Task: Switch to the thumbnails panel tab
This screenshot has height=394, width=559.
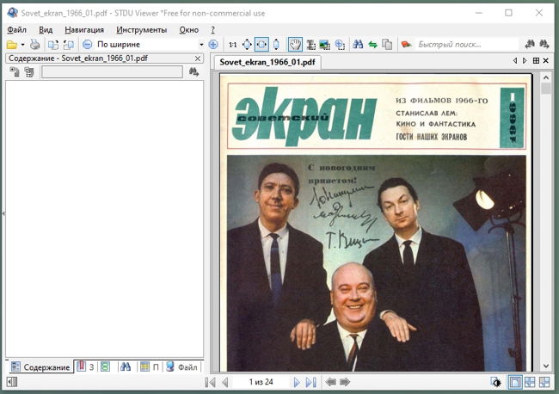Action: point(106,366)
